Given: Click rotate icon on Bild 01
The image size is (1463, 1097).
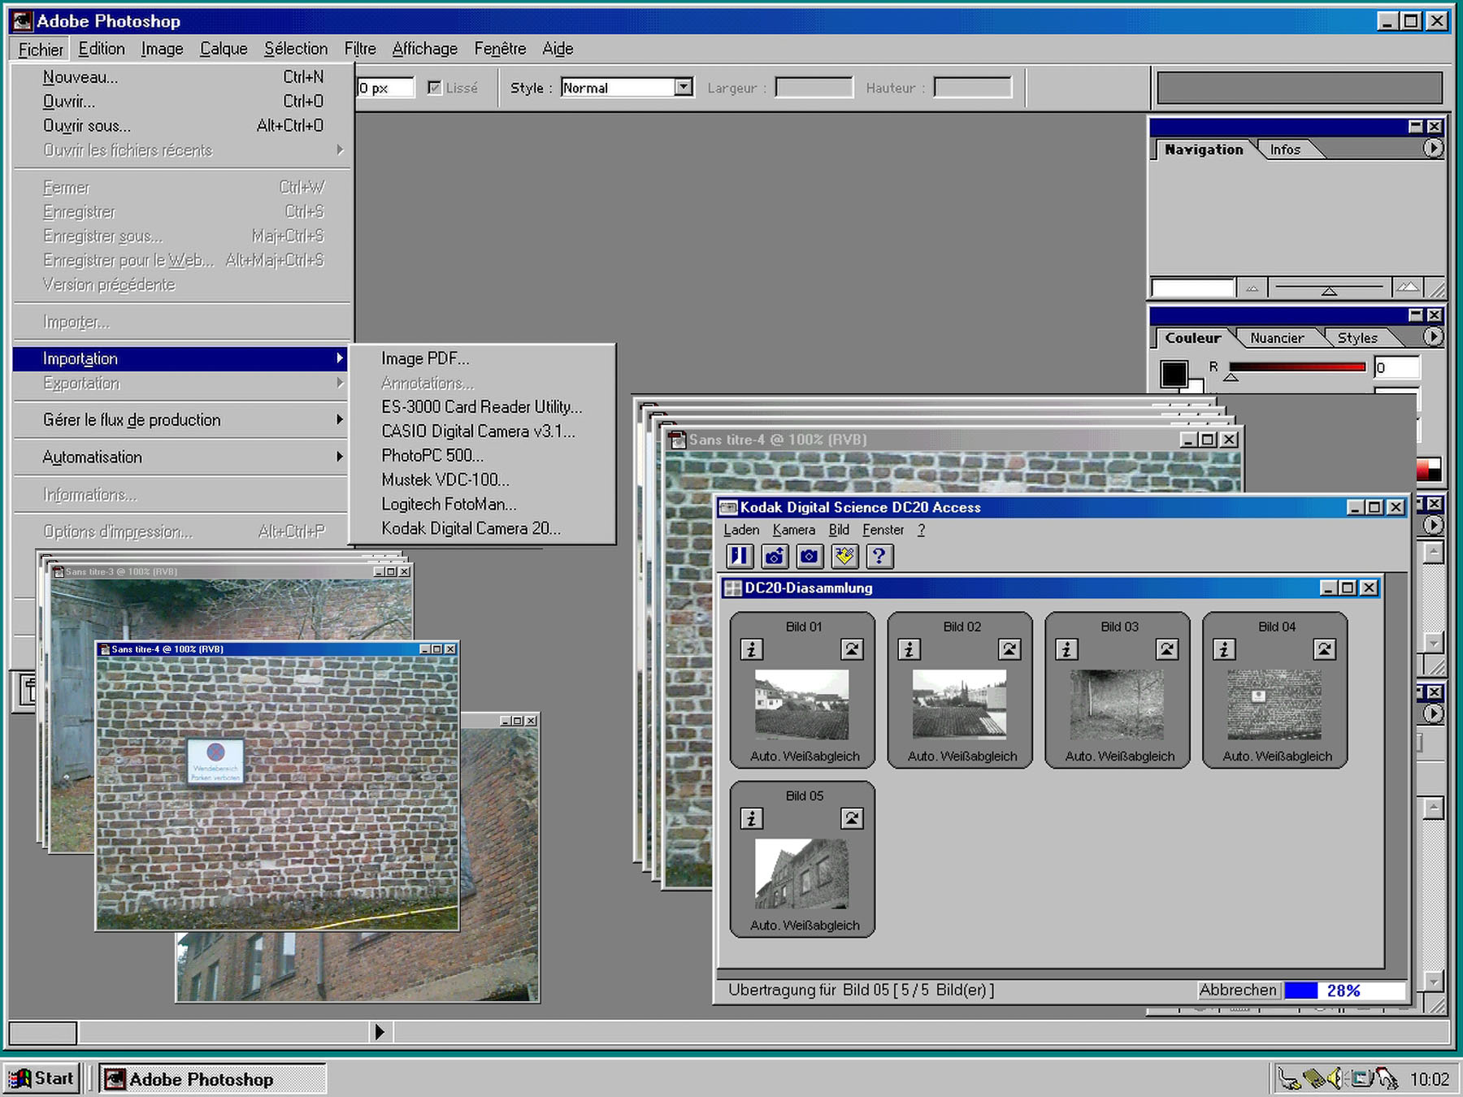Looking at the screenshot, I should tap(852, 649).
